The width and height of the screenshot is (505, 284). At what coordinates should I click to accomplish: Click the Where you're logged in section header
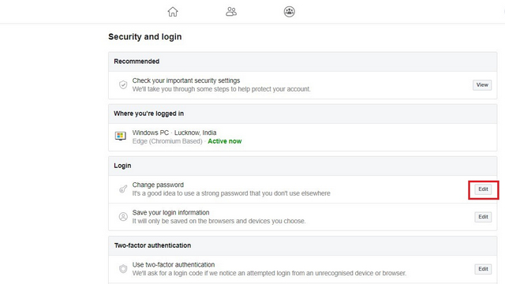[149, 114]
